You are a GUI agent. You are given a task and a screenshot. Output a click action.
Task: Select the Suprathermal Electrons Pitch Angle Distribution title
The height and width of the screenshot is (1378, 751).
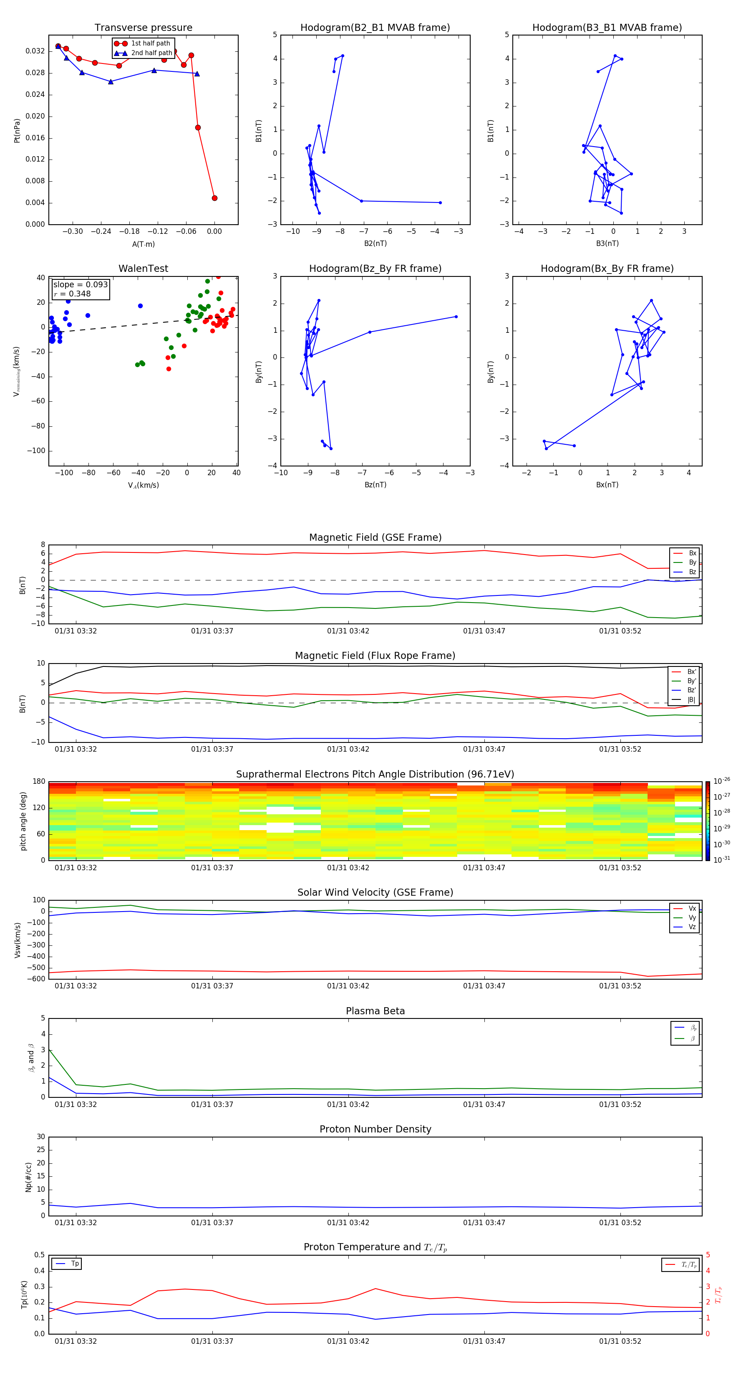pos(375,775)
